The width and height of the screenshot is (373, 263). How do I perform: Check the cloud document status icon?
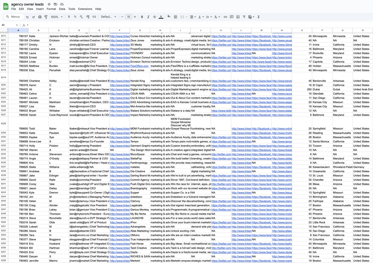62,4
